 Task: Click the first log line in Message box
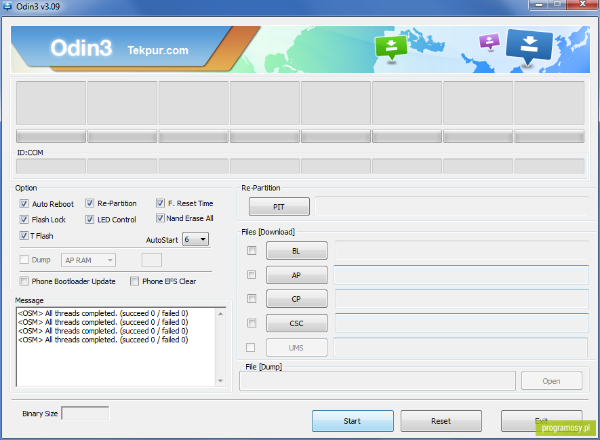103,313
